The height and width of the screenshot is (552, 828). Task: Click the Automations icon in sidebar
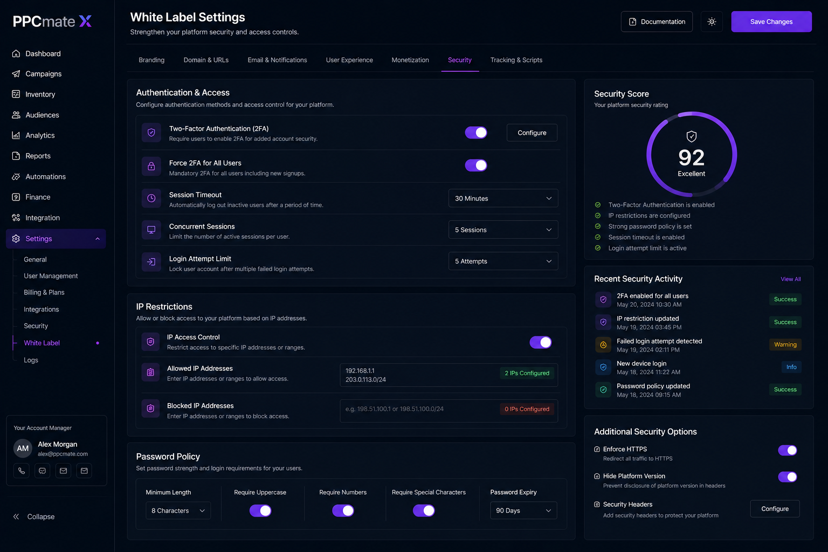pos(16,177)
